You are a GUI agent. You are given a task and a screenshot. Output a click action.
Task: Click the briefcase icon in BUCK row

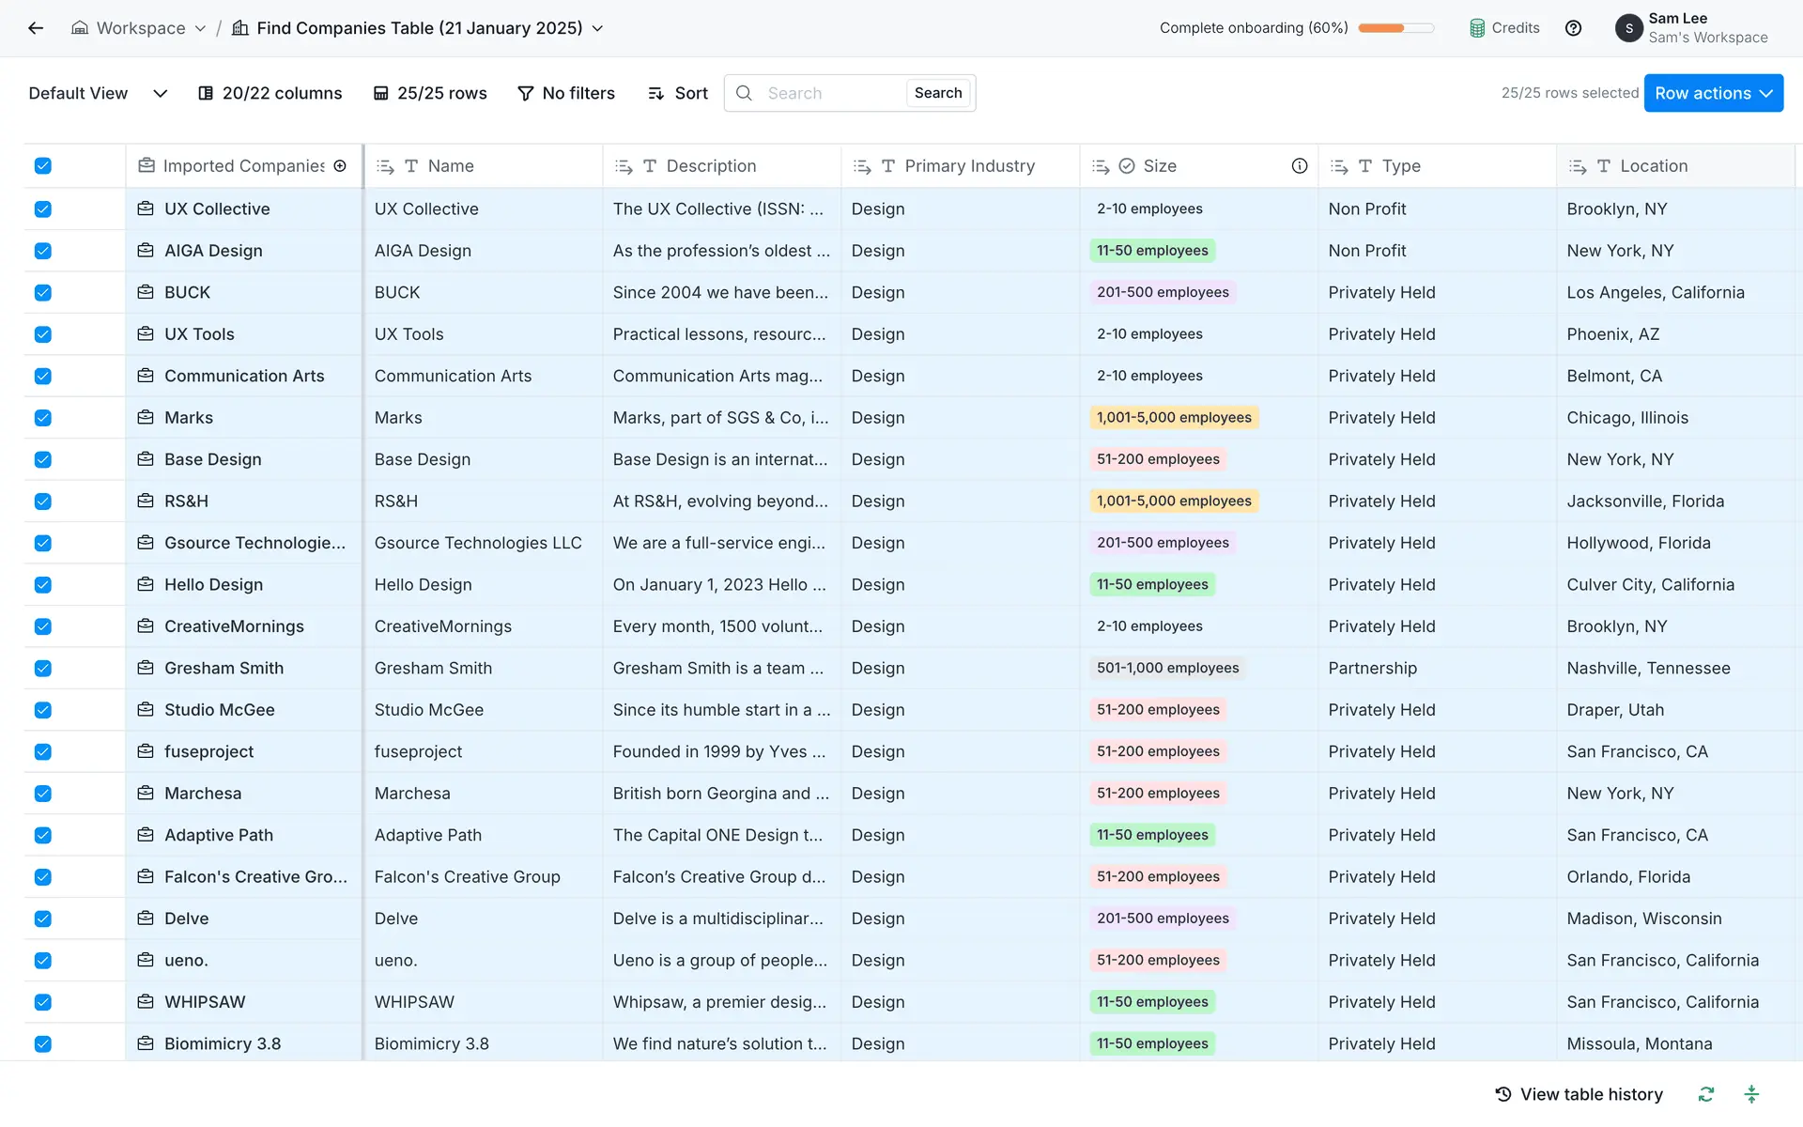click(x=146, y=292)
